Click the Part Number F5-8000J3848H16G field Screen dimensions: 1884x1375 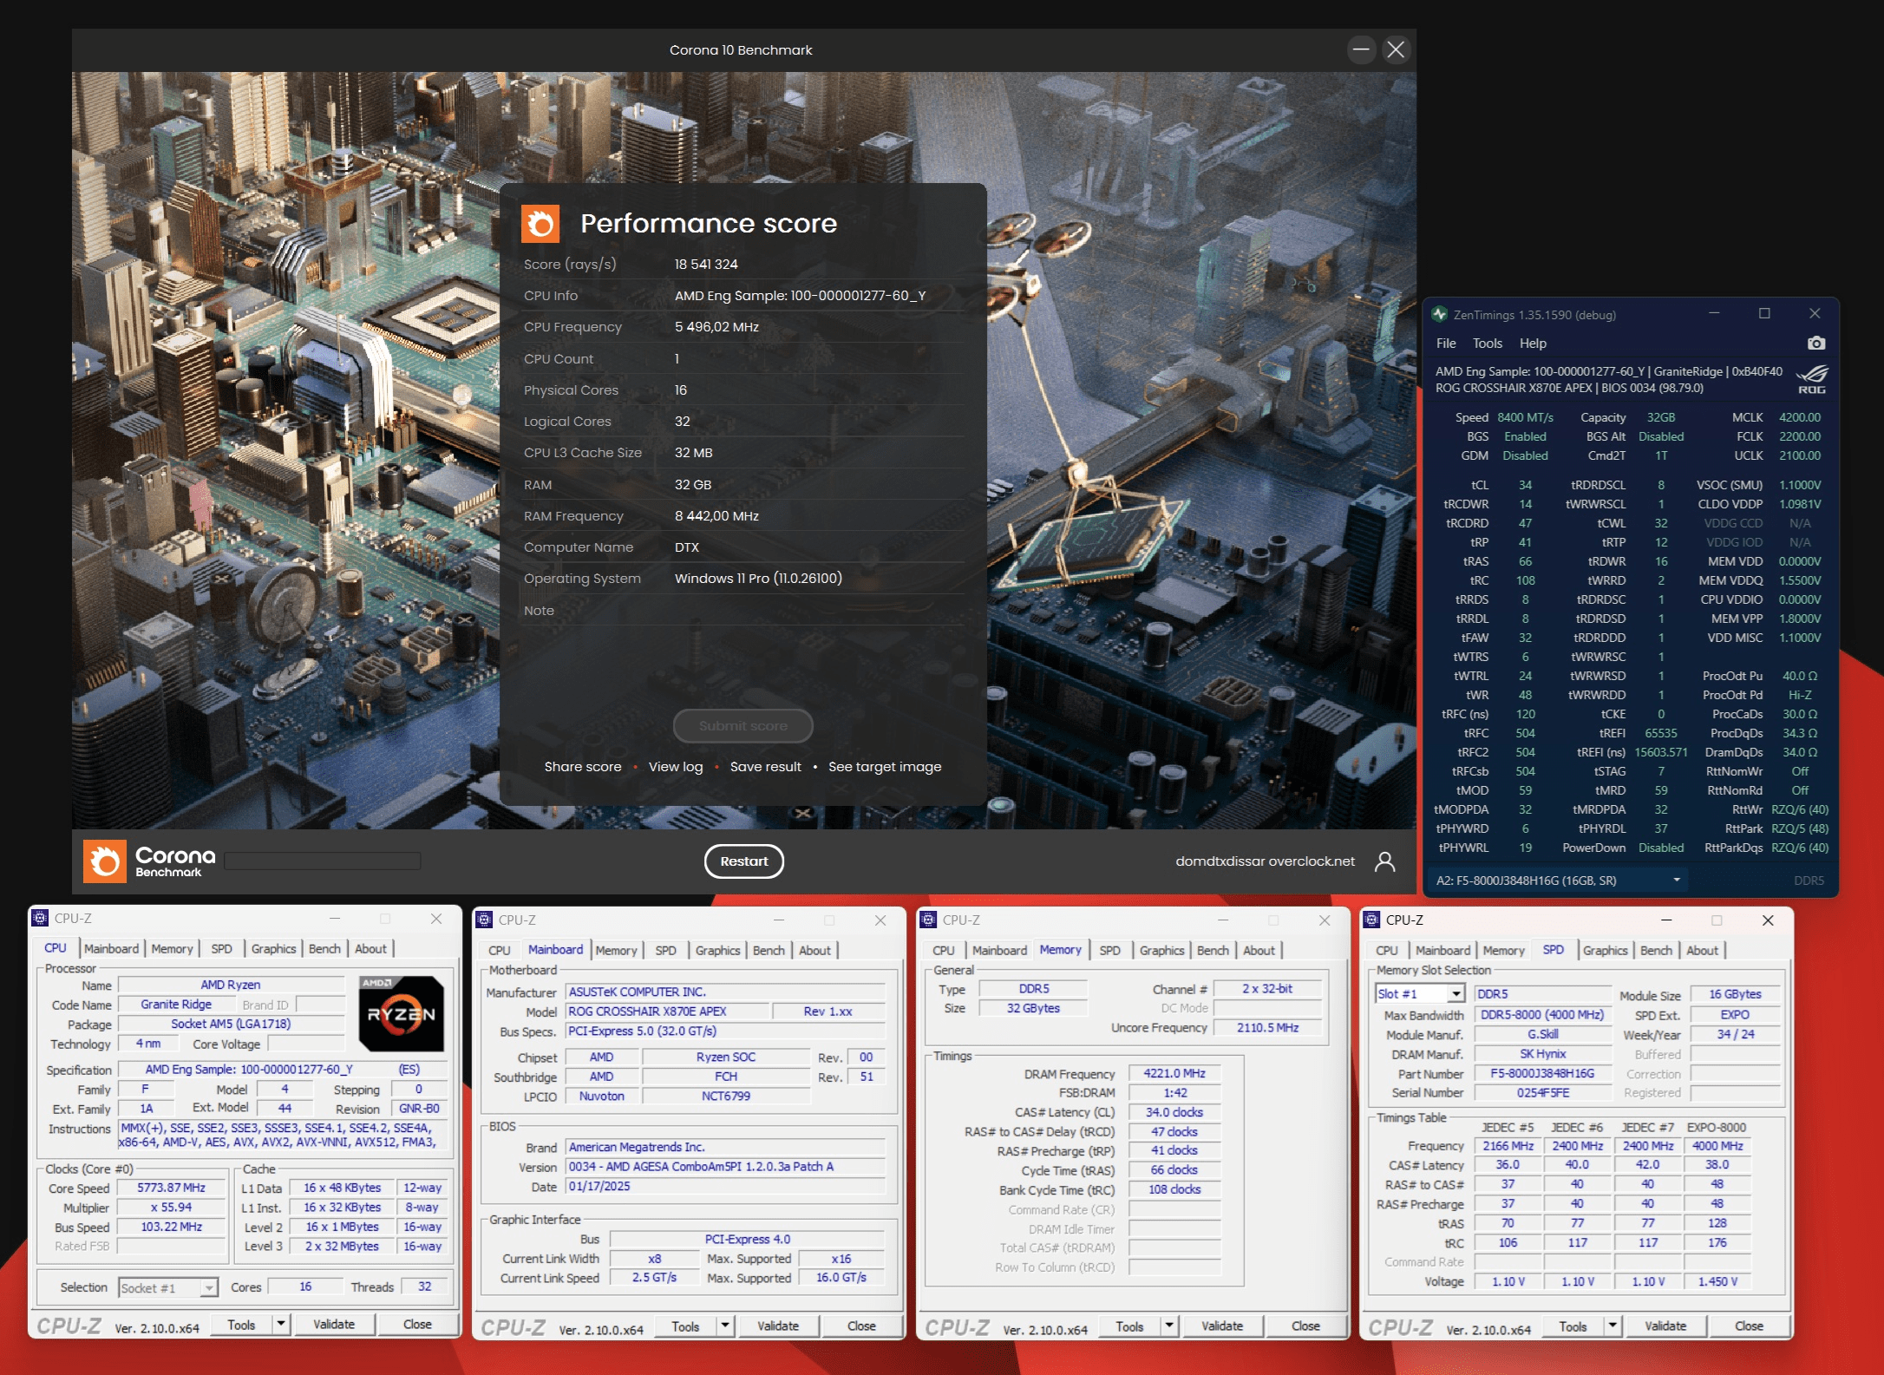click(x=1542, y=1073)
